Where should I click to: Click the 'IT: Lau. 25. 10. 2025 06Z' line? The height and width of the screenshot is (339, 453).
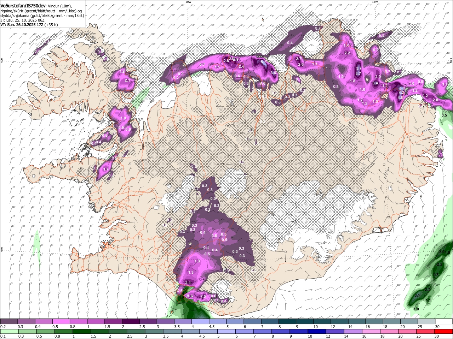(x=22, y=20)
